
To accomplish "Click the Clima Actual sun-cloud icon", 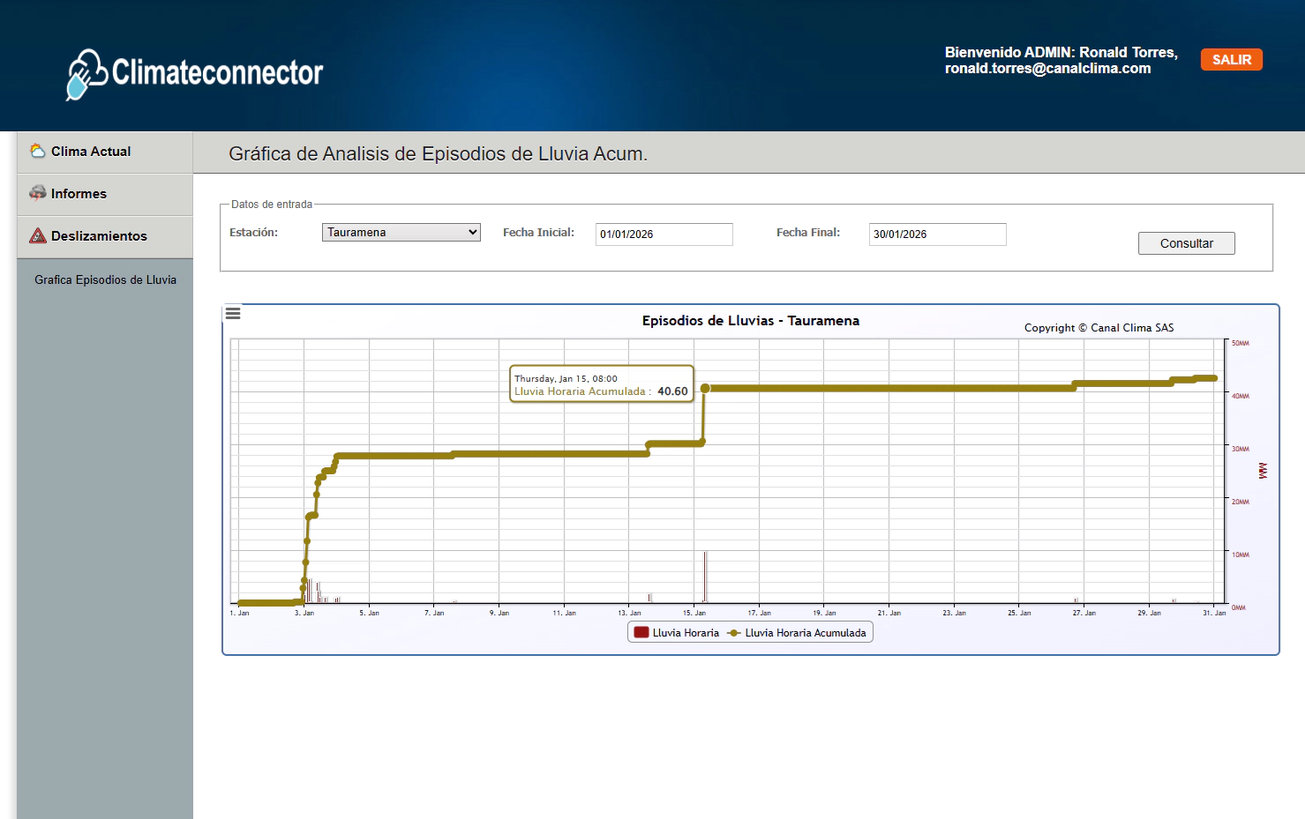I will 38,151.
